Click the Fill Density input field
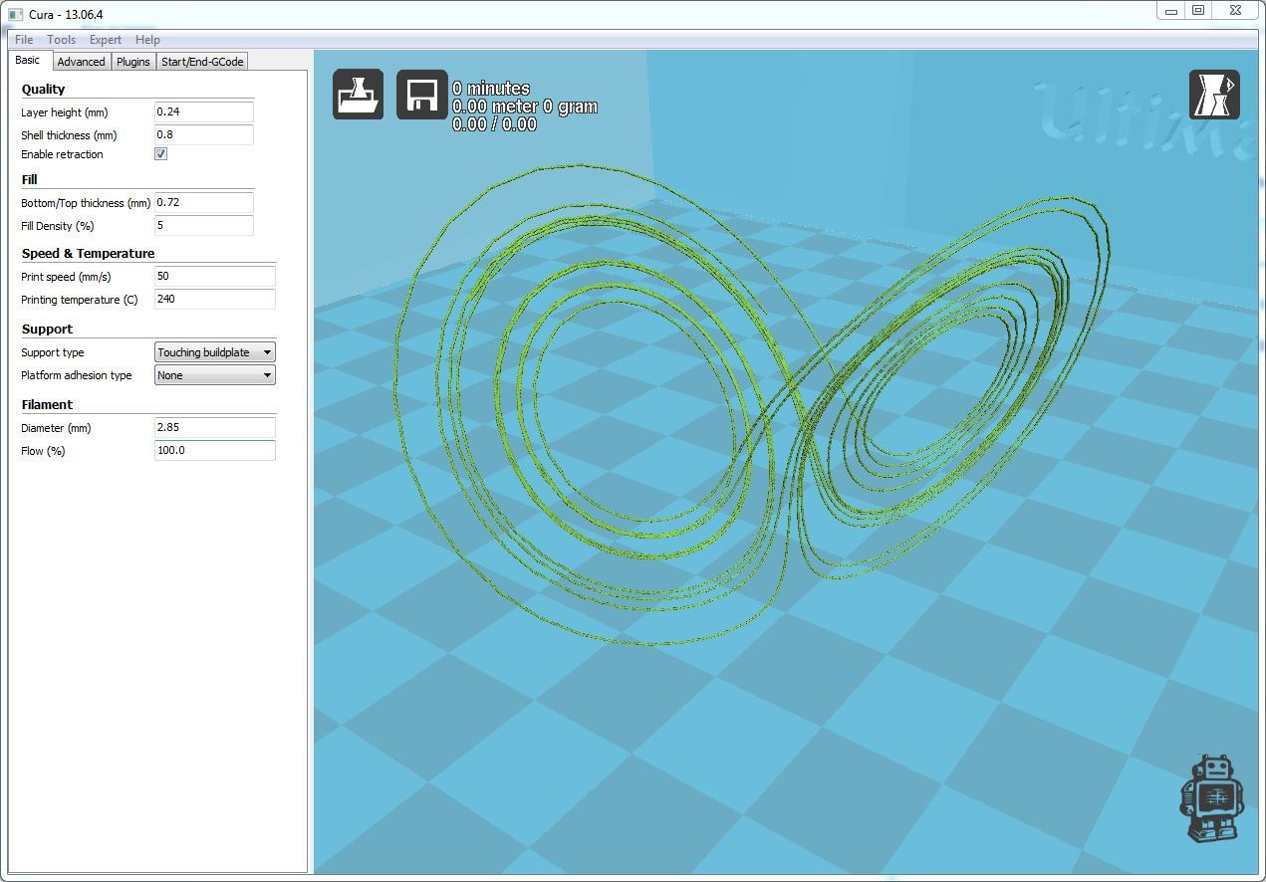The width and height of the screenshot is (1266, 882). coord(204,225)
